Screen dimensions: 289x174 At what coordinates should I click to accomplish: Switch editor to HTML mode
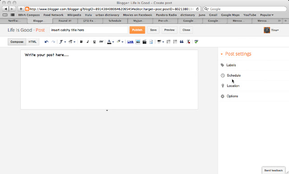coord(33,42)
